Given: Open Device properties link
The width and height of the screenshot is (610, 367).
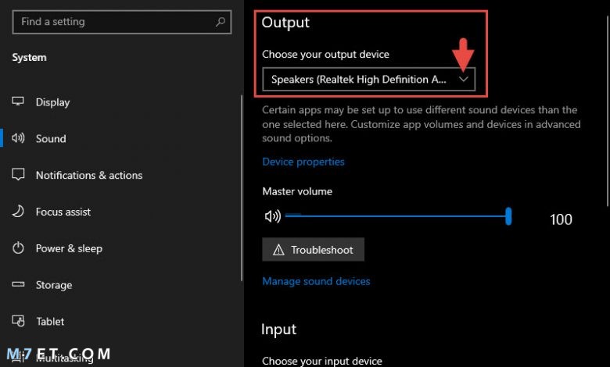Looking at the screenshot, I should click(303, 162).
